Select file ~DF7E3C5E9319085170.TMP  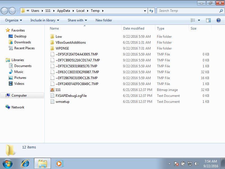click(76, 66)
